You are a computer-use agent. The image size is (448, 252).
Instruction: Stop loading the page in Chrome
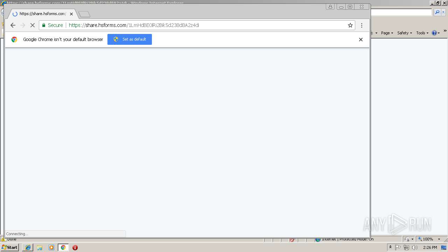coord(33,25)
